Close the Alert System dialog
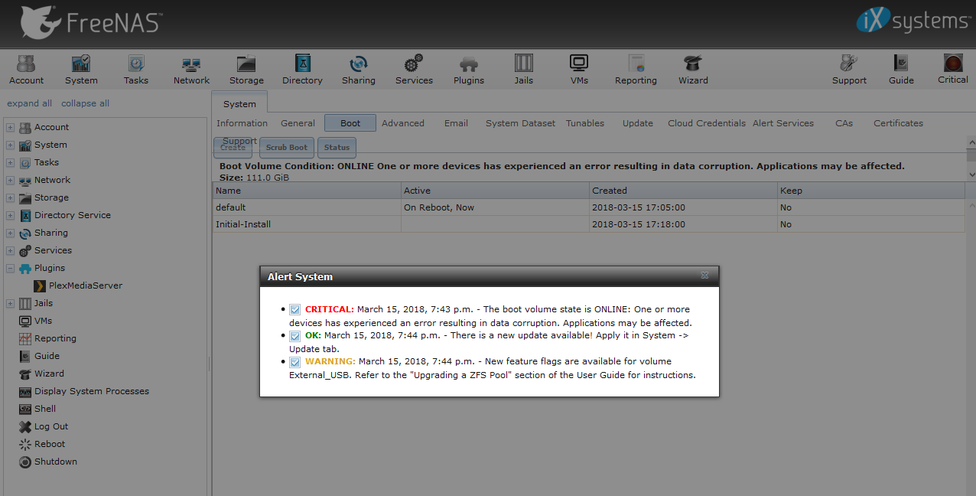Screen dimensions: 976x496 tap(705, 276)
